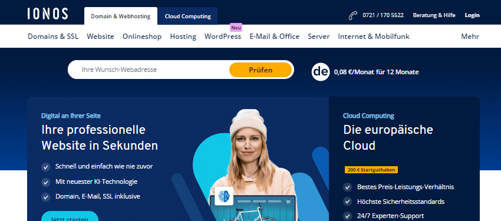Click heading 'Die europäische Cloud'

point(388,138)
